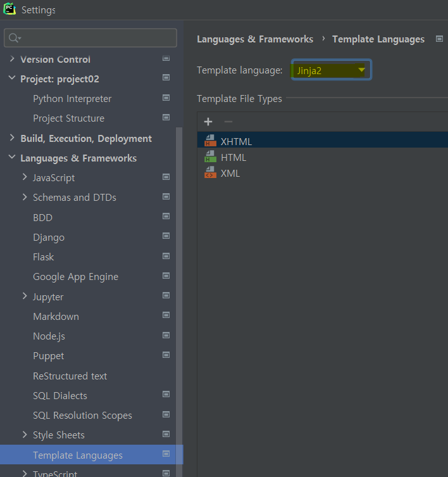Expand Build, Execution, Deployment section
This screenshot has height=477, width=448.
pyautogui.click(x=12, y=138)
